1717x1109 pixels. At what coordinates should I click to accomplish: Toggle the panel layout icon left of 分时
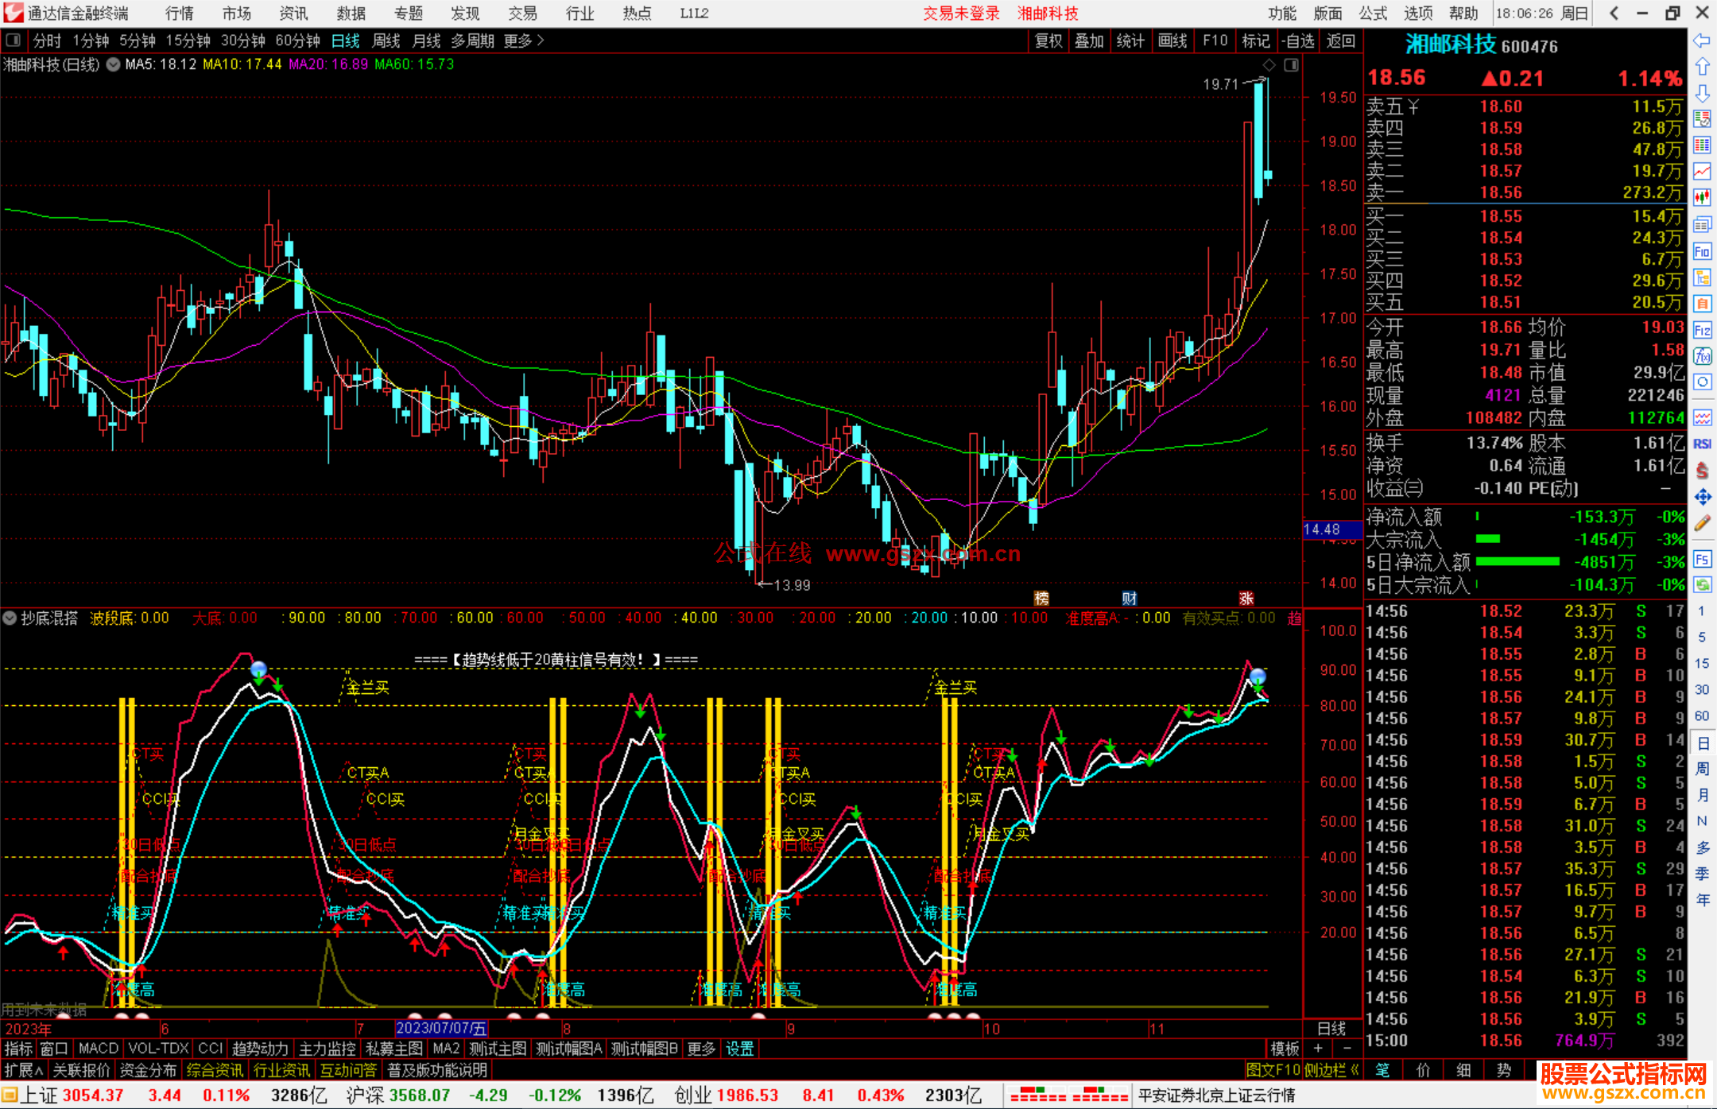click(x=14, y=40)
